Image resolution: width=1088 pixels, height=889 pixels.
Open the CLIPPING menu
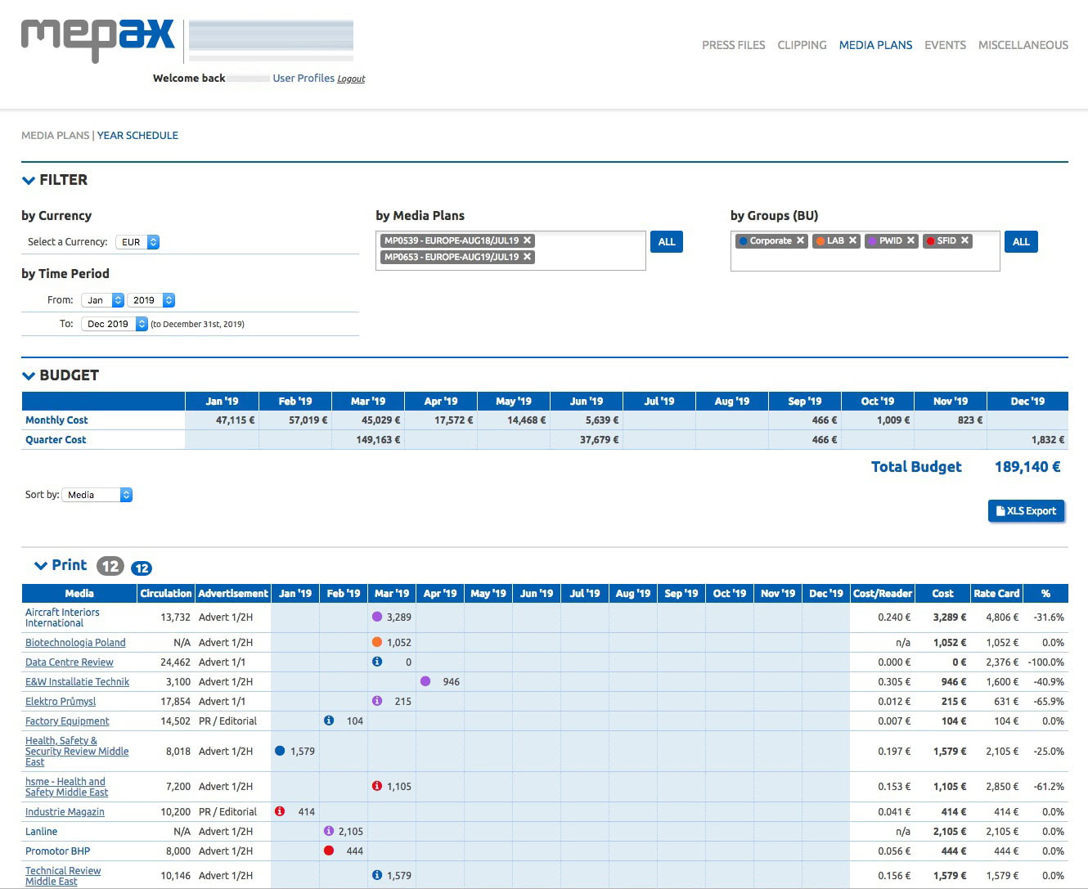pyautogui.click(x=802, y=45)
